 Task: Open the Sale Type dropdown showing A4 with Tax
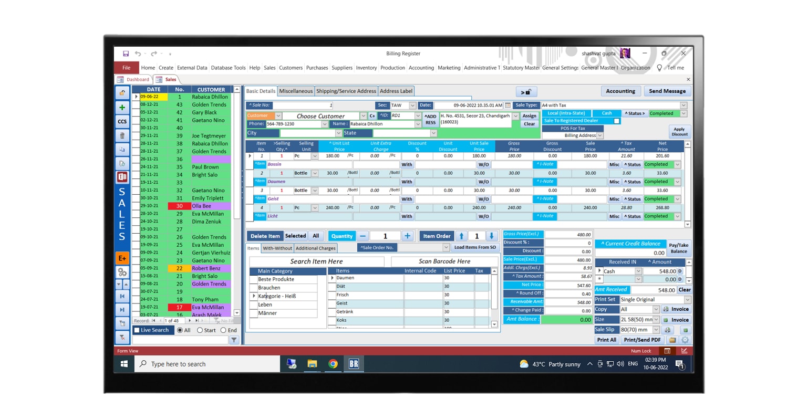[683, 105]
